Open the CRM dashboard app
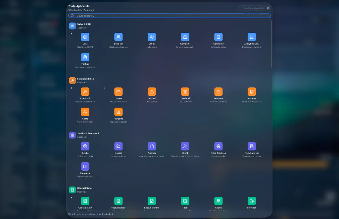The height and width of the screenshot is (219, 339). tap(85, 37)
